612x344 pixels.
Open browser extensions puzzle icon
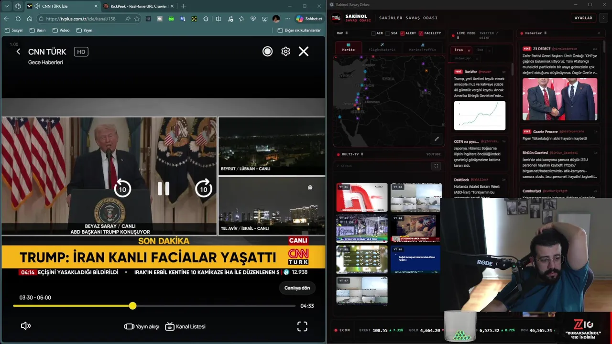[x=206, y=19]
